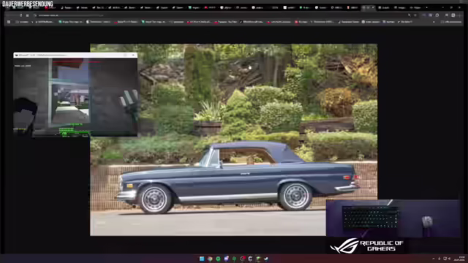Click the volume icon in system tray
The width and height of the screenshot is (468, 263).
click(x=449, y=259)
